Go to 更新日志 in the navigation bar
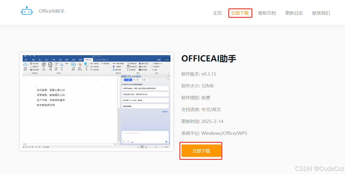This screenshot has width=345, height=174. click(294, 13)
